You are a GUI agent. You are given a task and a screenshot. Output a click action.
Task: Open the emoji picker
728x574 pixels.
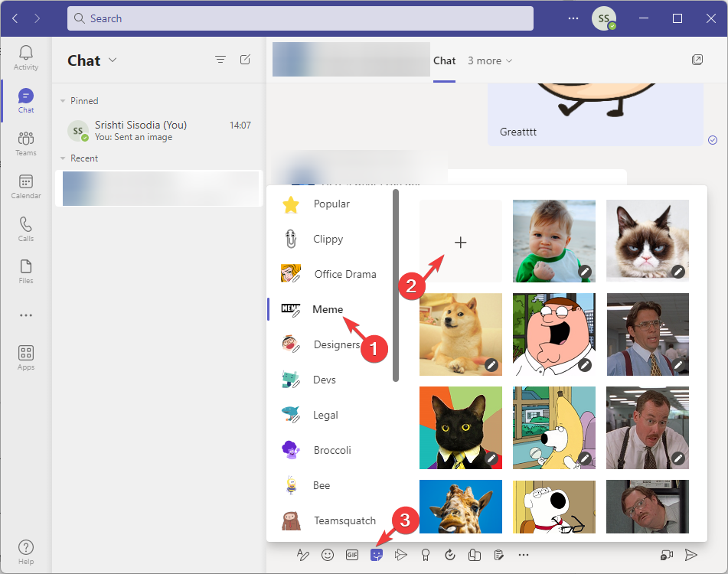328,555
